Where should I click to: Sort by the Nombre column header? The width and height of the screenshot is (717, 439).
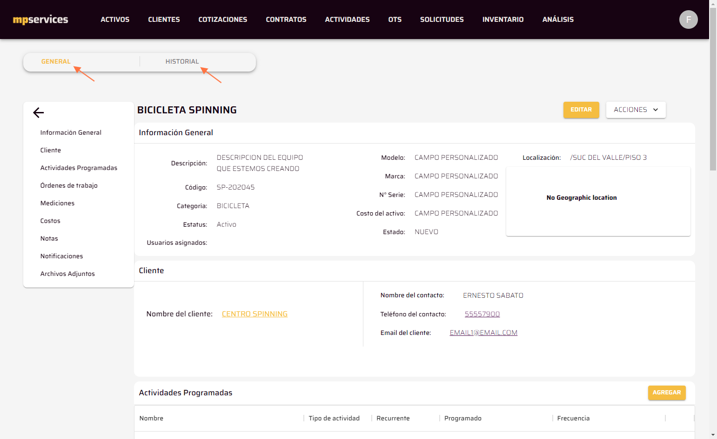[x=151, y=418]
